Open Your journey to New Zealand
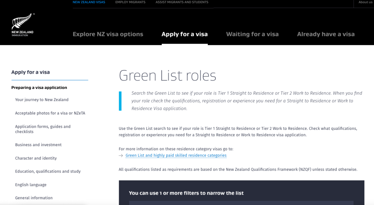Image resolution: width=374 pixels, height=205 pixels. pos(42,100)
